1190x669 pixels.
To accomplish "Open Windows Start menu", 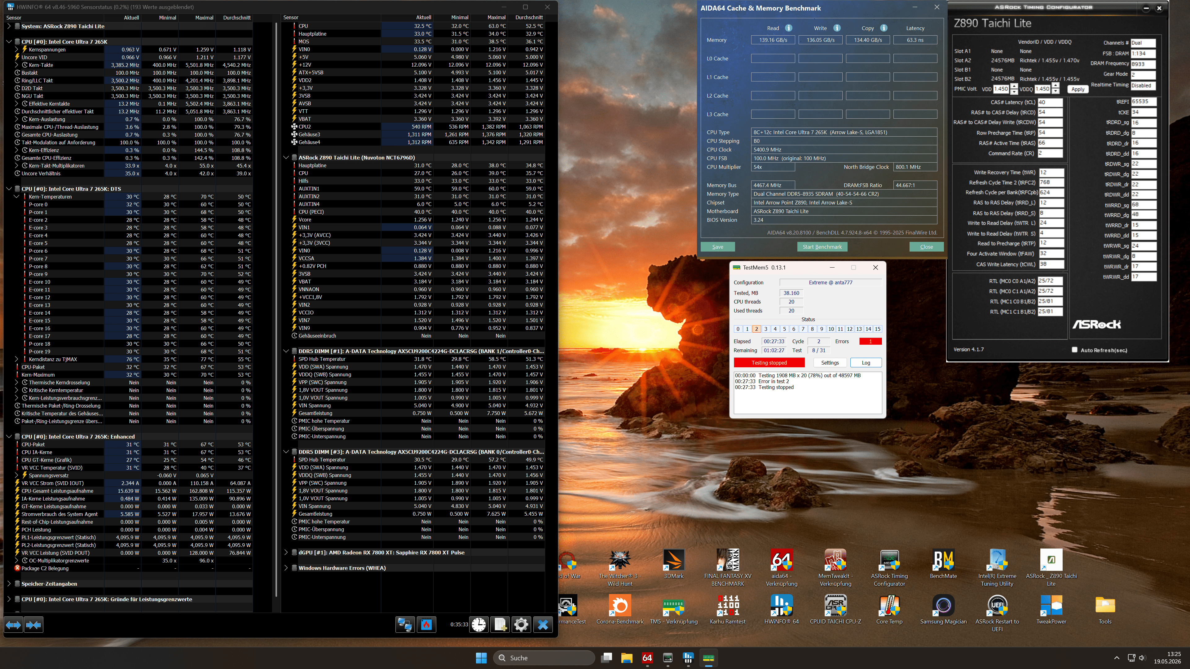I will [x=481, y=658].
